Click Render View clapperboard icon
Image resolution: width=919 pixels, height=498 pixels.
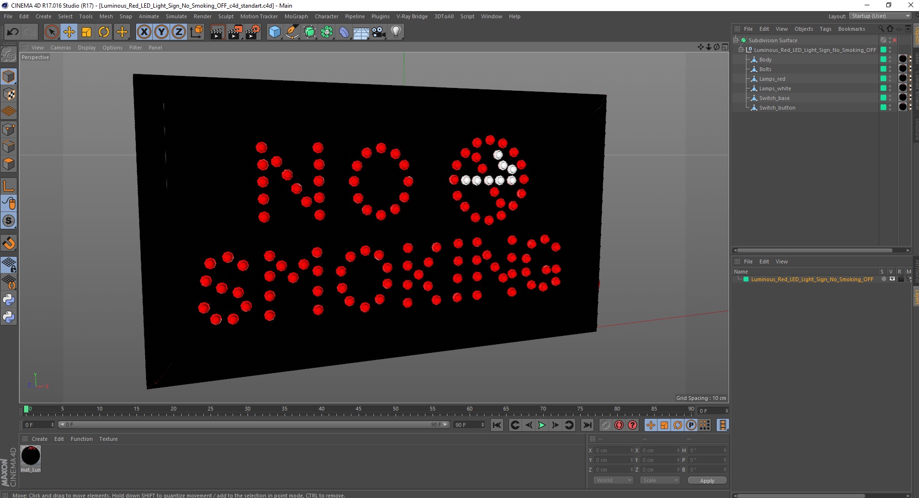click(x=217, y=32)
